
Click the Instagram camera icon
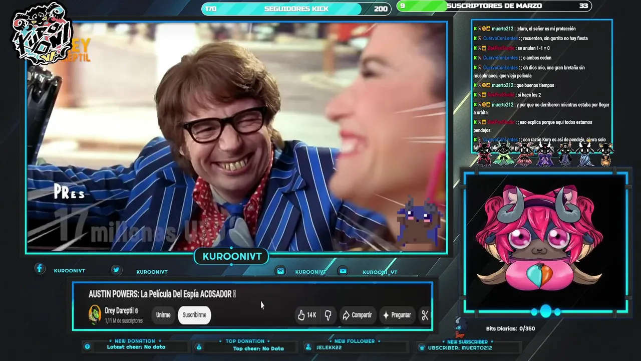(x=281, y=271)
